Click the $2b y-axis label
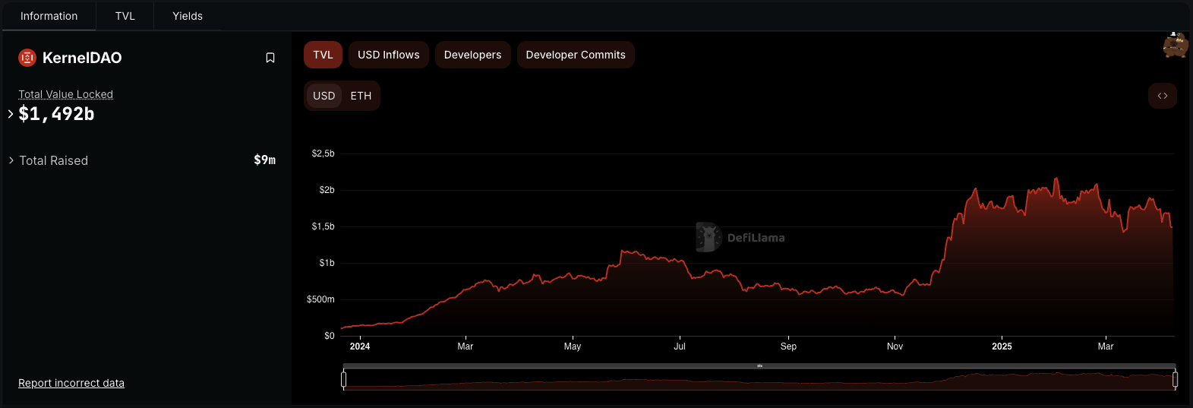 (x=327, y=190)
